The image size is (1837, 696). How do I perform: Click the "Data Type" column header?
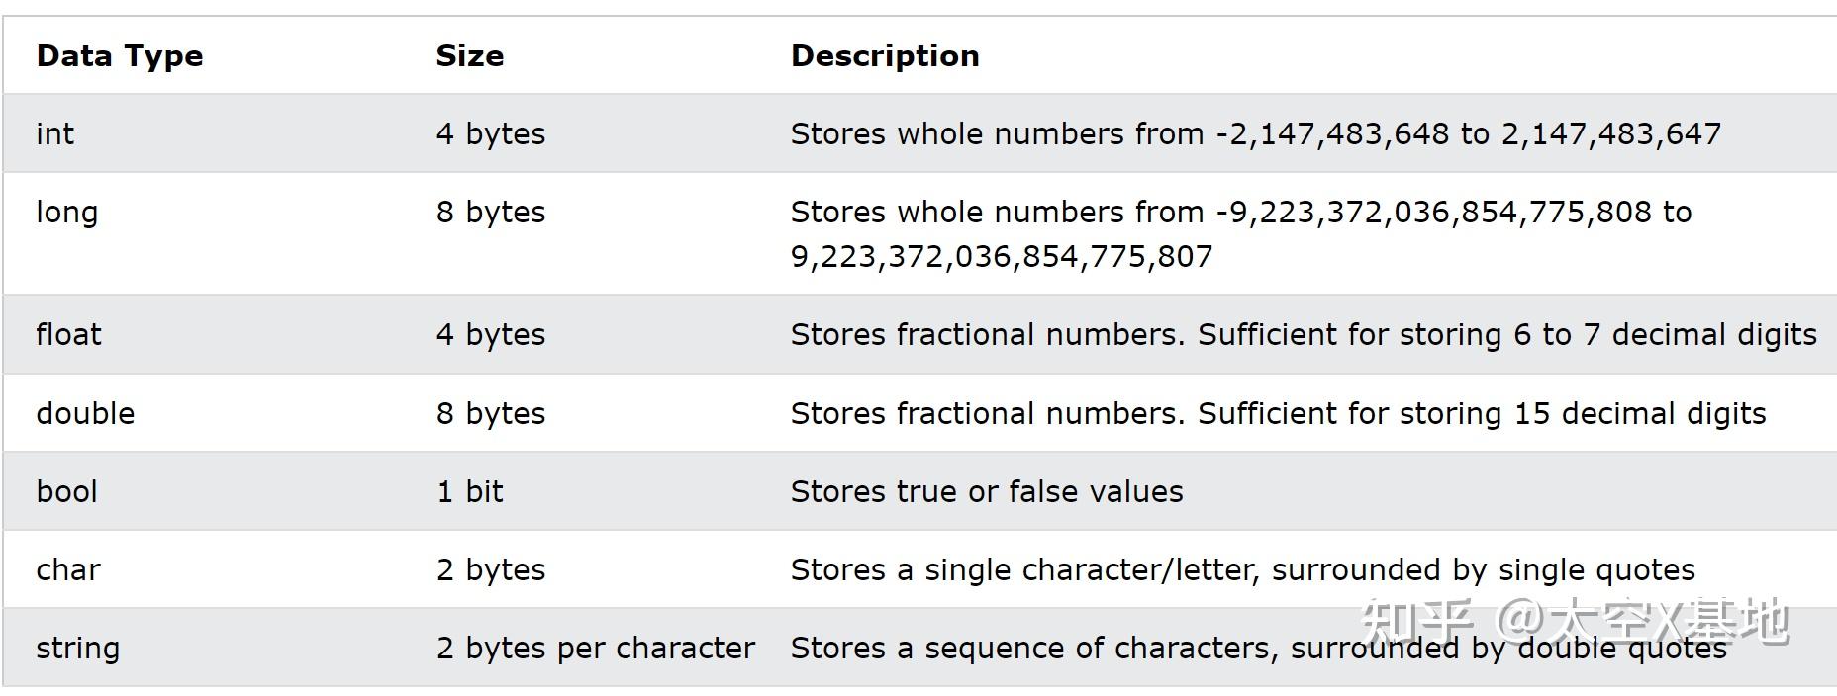pos(120,56)
